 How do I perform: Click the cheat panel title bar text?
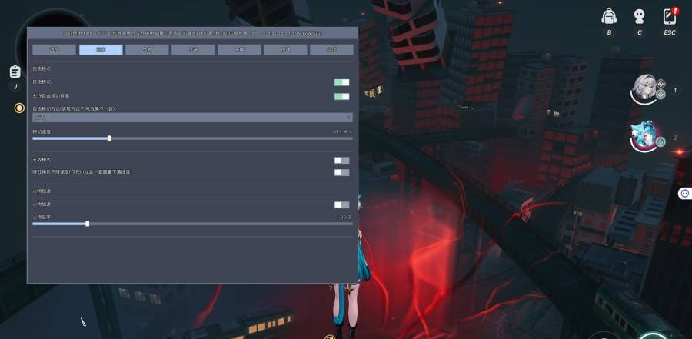pos(192,33)
